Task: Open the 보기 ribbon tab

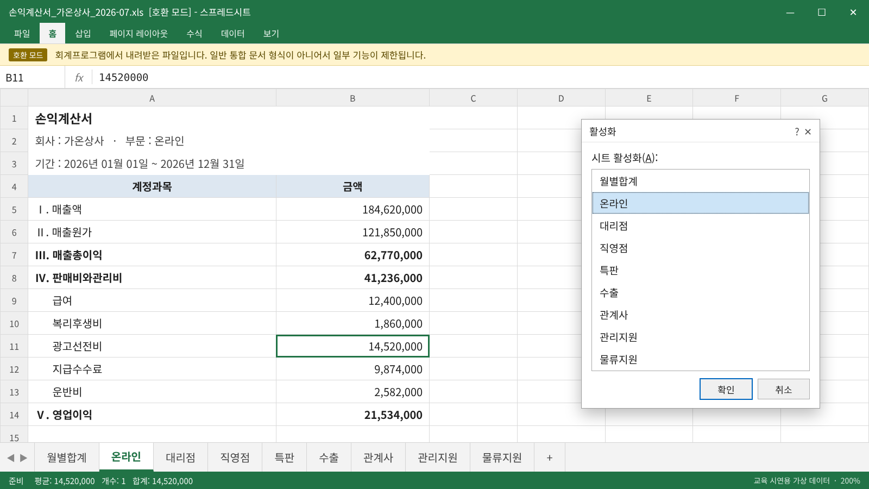Action: [271, 33]
